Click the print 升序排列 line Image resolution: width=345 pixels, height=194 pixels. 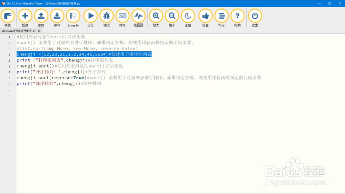pyautogui.click(x=61, y=72)
